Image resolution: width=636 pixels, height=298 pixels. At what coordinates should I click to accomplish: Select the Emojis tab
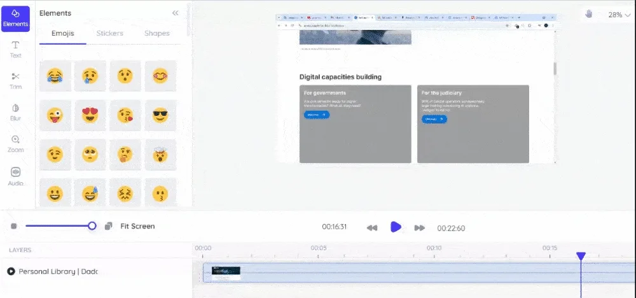(62, 33)
